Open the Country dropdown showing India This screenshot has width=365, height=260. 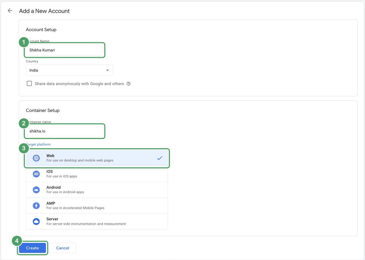point(69,70)
